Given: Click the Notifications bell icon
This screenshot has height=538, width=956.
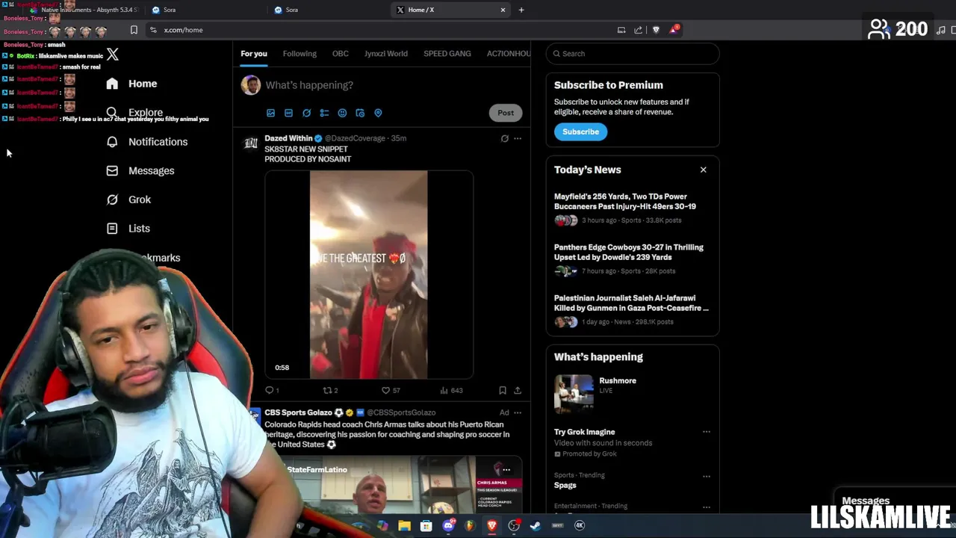Looking at the screenshot, I should 112,142.
